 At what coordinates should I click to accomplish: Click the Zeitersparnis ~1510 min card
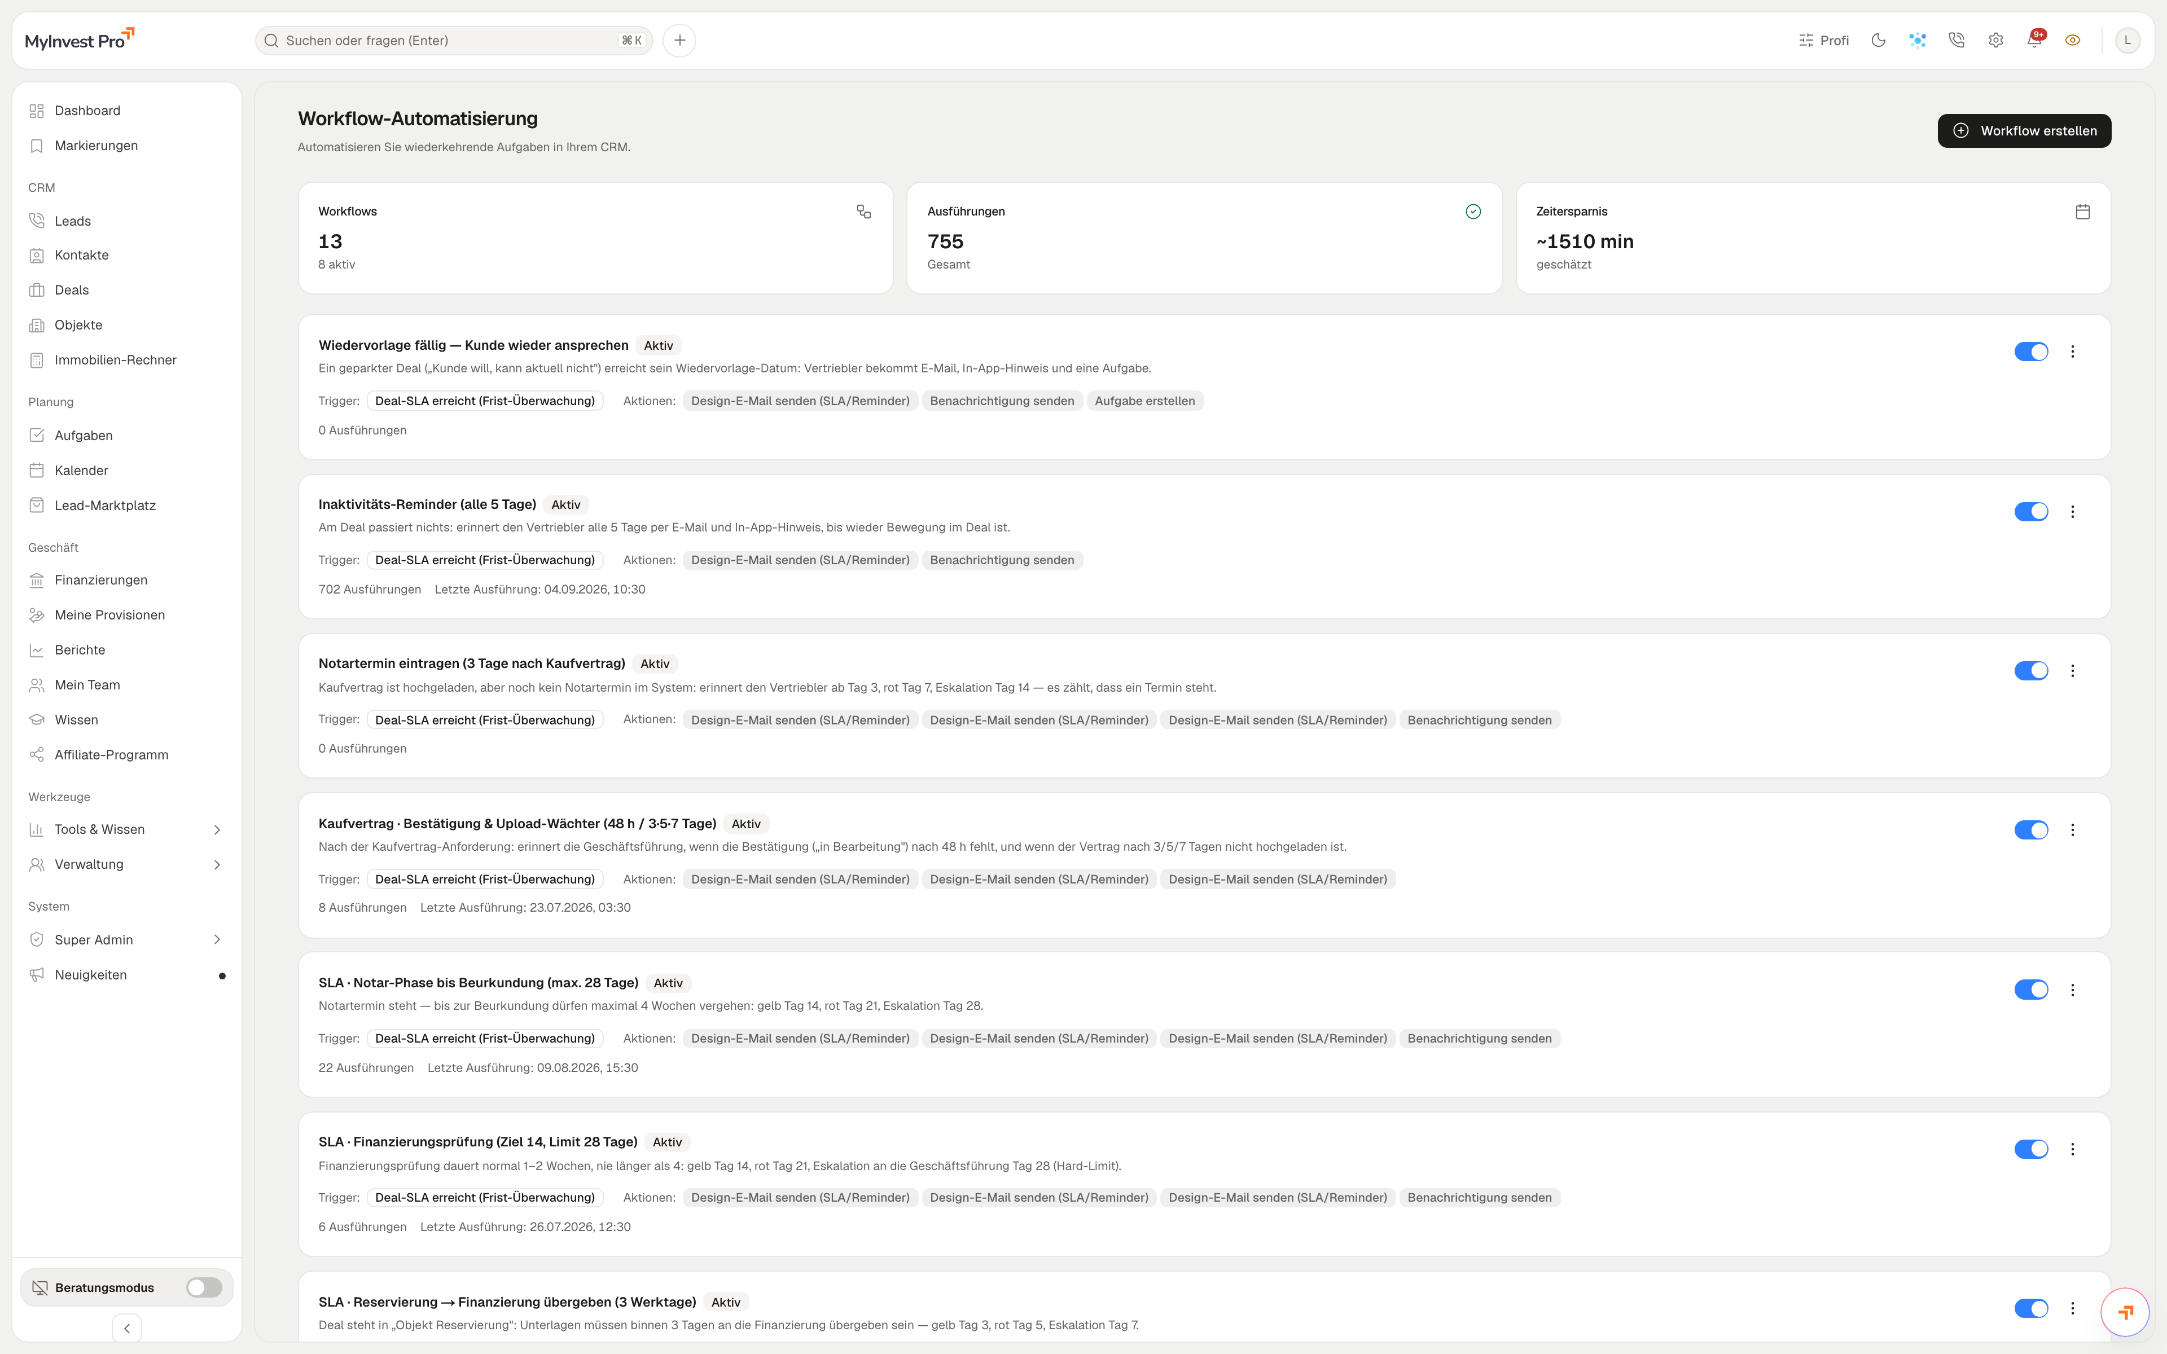click(1813, 238)
